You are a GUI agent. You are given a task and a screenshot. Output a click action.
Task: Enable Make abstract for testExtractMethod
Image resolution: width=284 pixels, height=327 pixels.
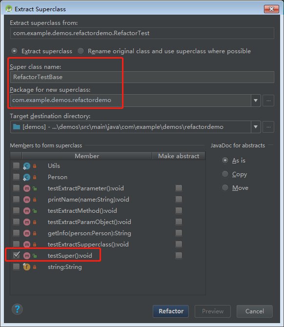[x=179, y=210]
